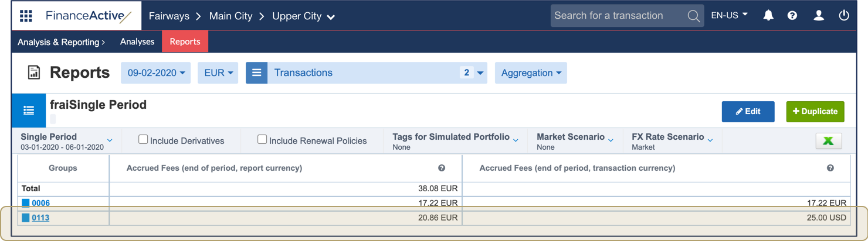868x241 pixels.
Task: Open the notifications bell
Action: point(768,16)
